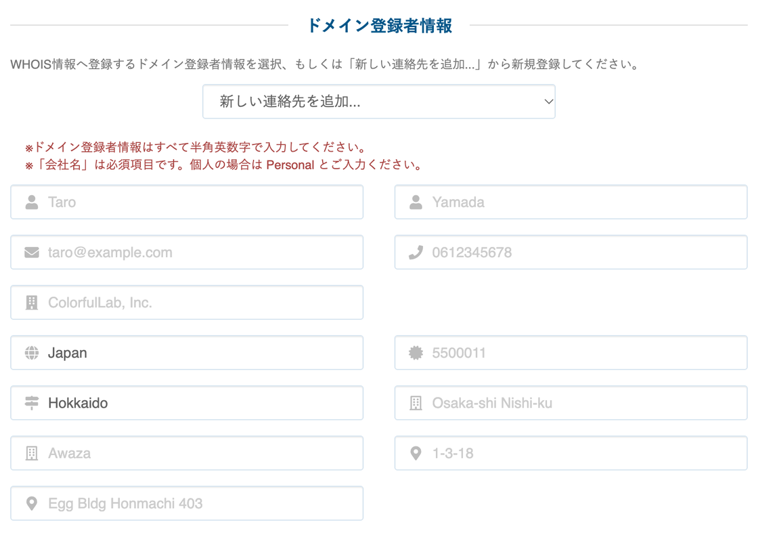Focus the 1-3-18 street address field
The width and height of the screenshot is (758, 535).
pos(571,453)
